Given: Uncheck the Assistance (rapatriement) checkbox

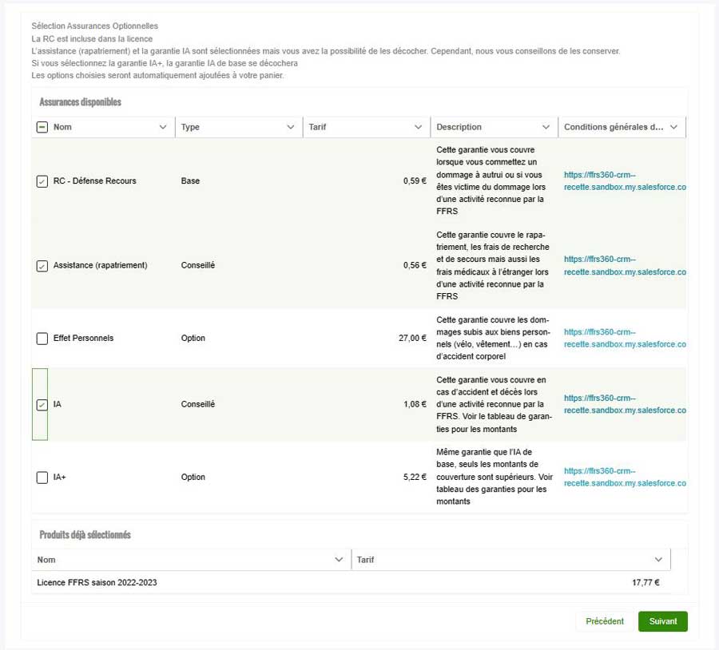Looking at the screenshot, I should point(42,266).
